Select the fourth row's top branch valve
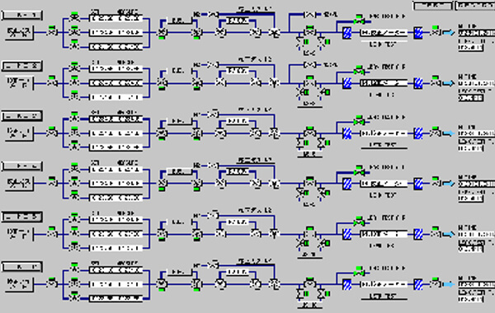 coord(74,170)
